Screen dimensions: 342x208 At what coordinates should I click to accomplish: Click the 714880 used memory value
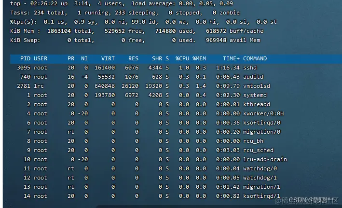pos(165,31)
